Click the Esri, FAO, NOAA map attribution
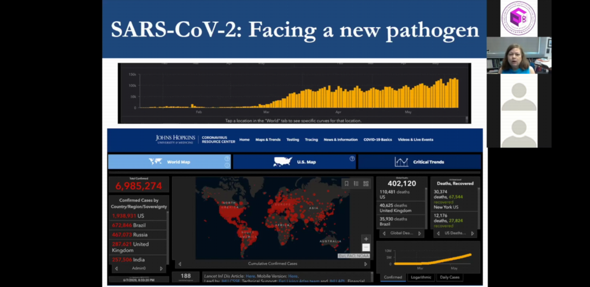590x287 pixels. [353, 256]
